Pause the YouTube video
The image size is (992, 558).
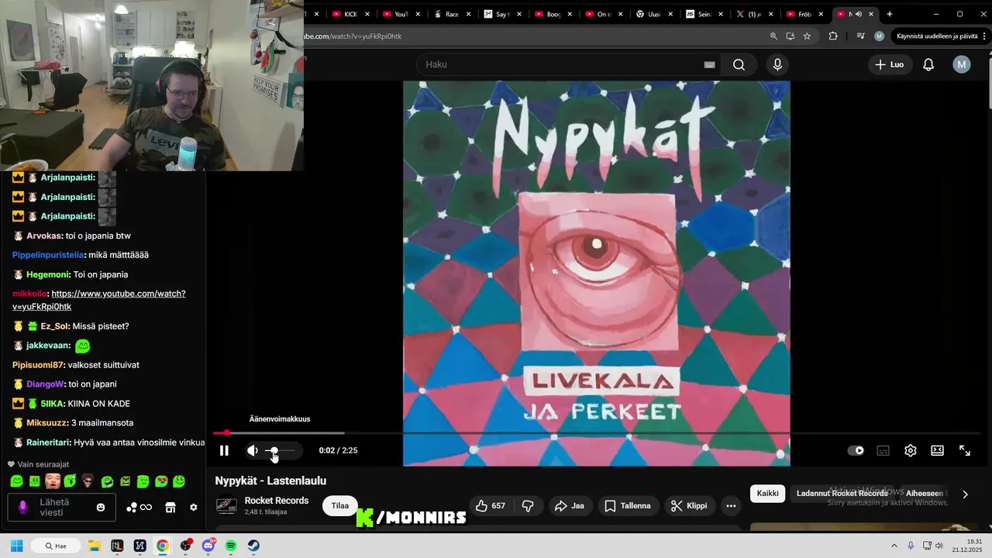[x=224, y=450]
